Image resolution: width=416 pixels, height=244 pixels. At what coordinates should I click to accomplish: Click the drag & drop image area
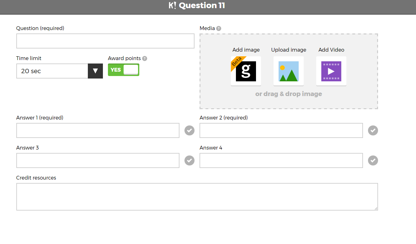click(289, 94)
